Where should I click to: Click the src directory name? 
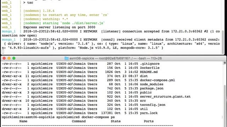pos(143,101)
